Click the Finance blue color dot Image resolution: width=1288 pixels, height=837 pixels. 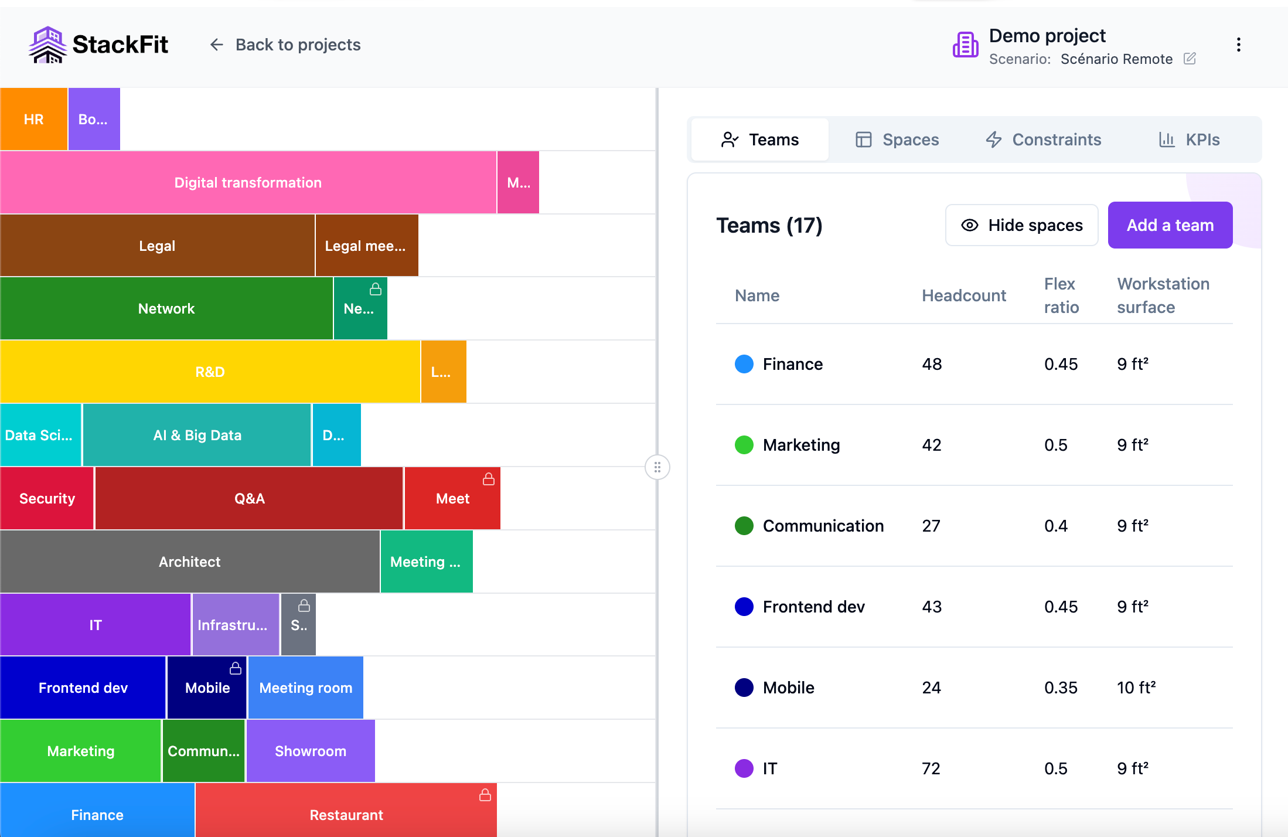click(x=744, y=364)
